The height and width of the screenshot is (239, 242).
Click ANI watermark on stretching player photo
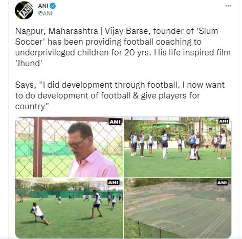[x=114, y=183]
